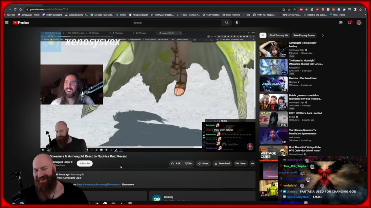Open 'SCP-1692 Came Back Haunted' thumbnail
This screenshot has height=208, width=371.
pyautogui.click(x=273, y=119)
